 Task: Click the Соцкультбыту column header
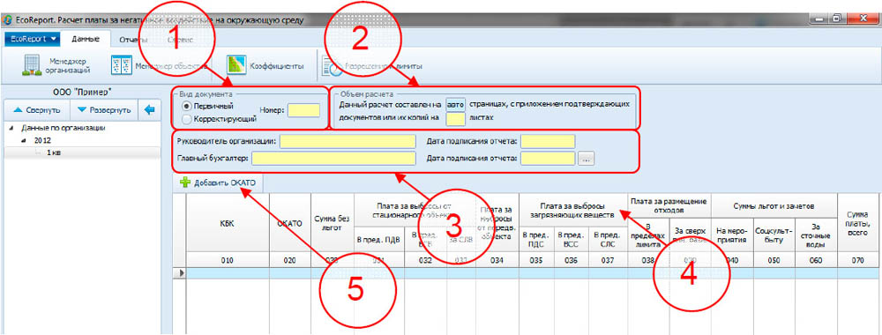pyautogui.click(x=774, y=236)
